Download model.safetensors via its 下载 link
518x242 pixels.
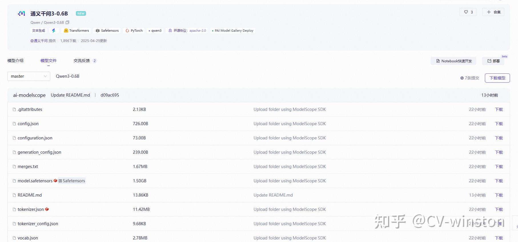499,181
